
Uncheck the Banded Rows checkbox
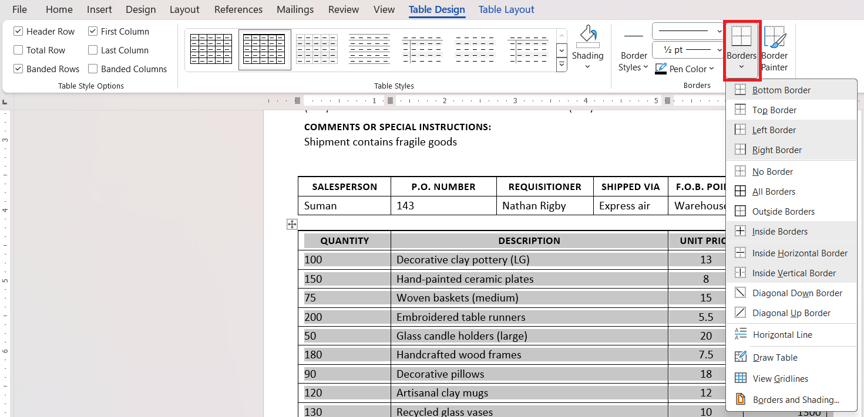[x=18, y=69]
